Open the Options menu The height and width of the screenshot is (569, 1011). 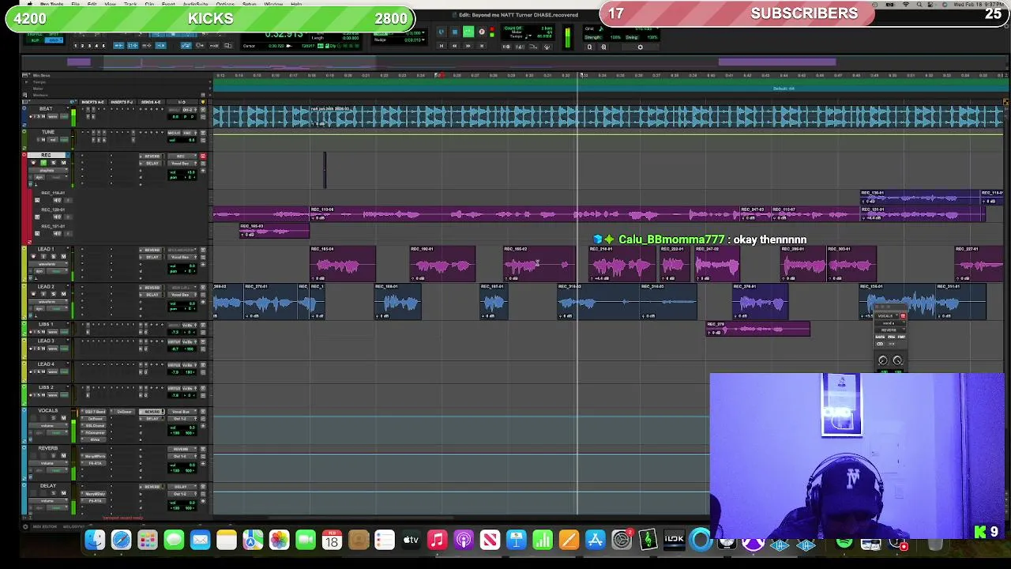(x=225, y=4)
